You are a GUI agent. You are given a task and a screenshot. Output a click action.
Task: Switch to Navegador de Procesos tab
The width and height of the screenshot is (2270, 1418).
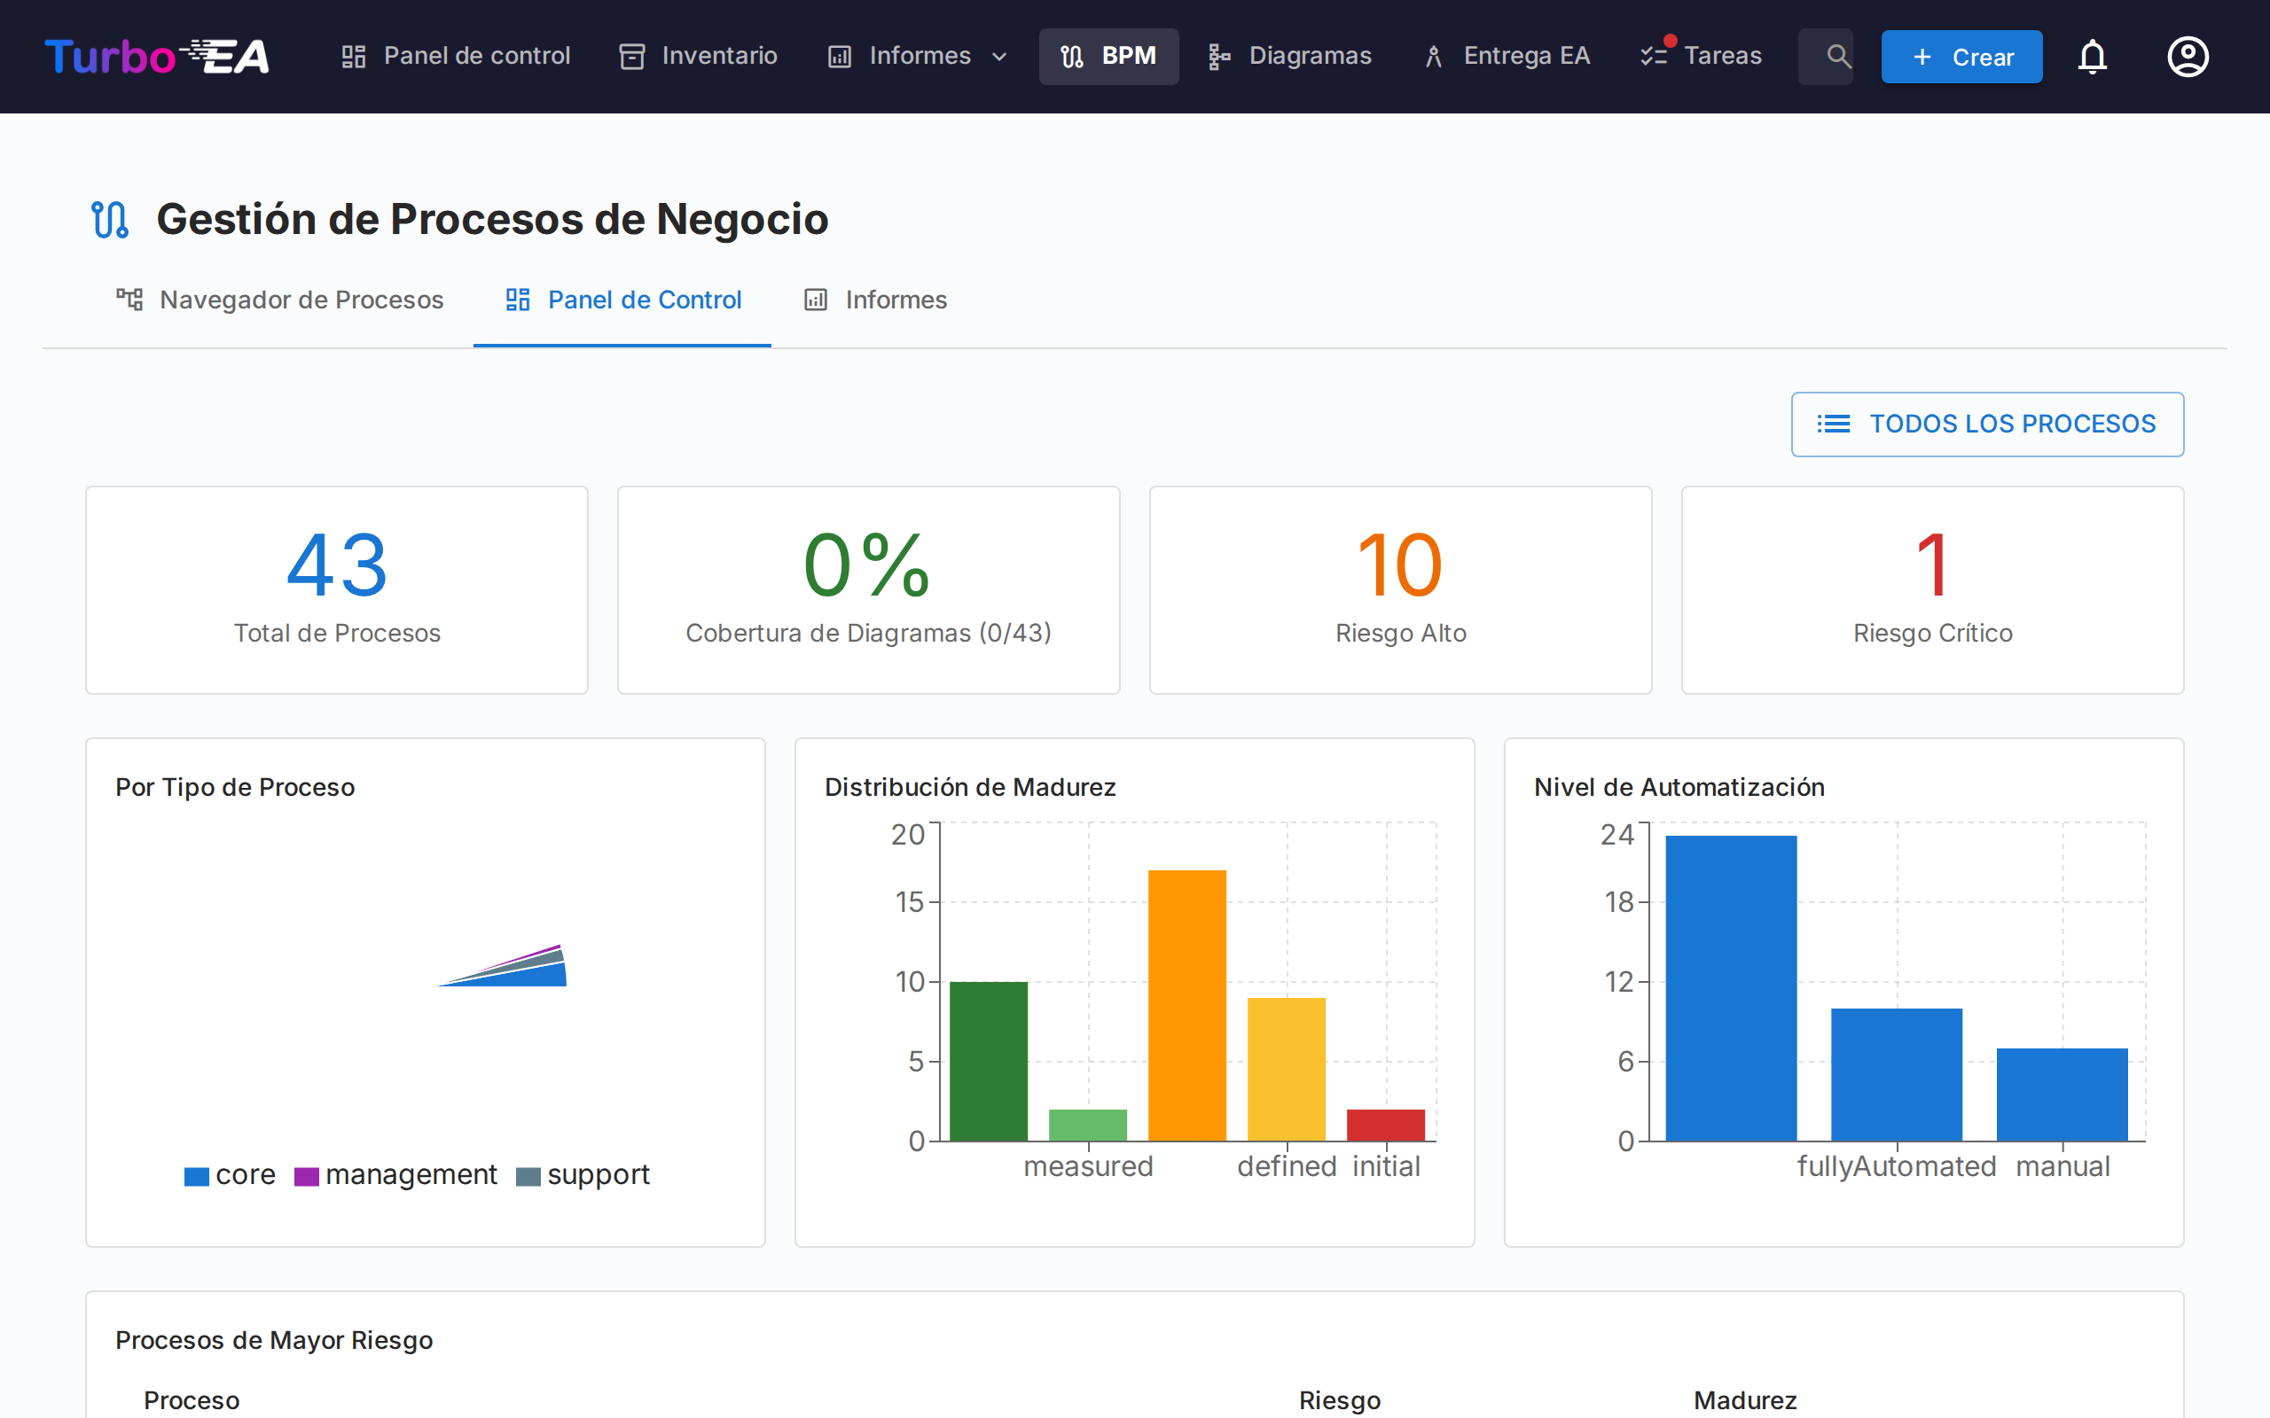[x=279, y=300]
